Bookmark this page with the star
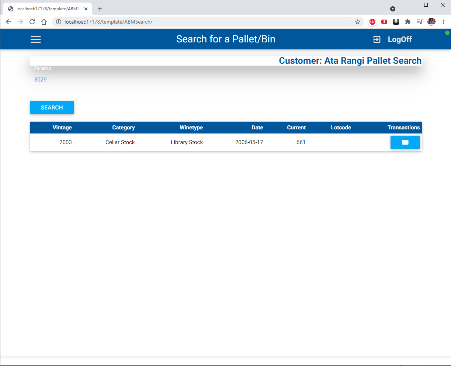451x366 pixels. (358, 22)
